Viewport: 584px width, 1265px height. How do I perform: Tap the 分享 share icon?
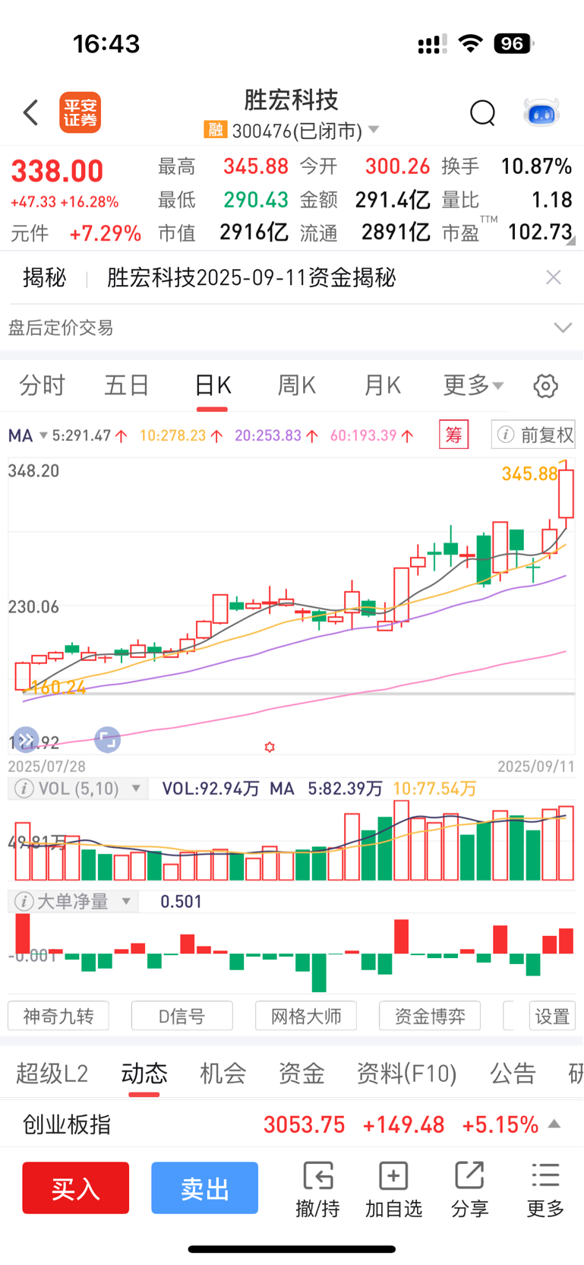click(469, 1176)
